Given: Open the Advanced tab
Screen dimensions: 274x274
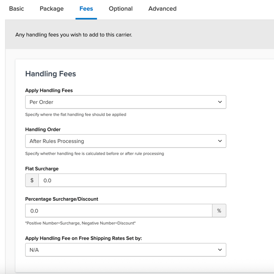Looking at the screenshot, I should pyautogui.click(x=162, y=9).
